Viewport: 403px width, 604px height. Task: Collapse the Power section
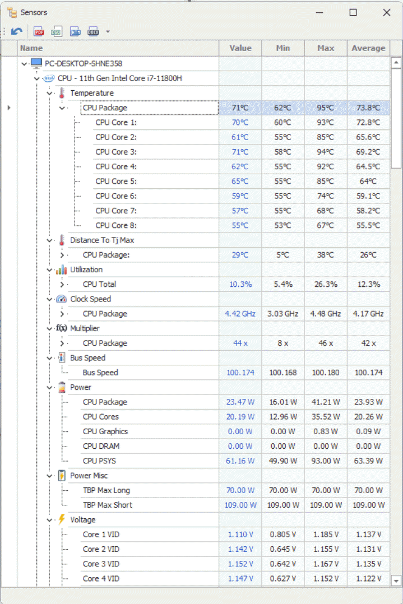(x=50, y=388)
